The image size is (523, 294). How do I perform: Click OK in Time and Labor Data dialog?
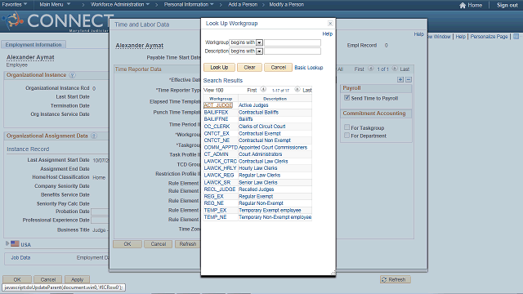tap(127, 244)
